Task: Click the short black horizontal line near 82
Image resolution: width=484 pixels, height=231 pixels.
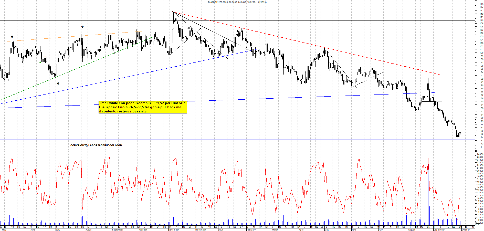Action: (x=423, y=112)
